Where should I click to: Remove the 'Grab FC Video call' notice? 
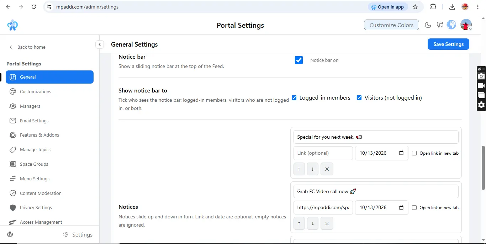tap(327, 223)
